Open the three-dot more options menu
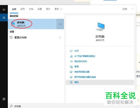Viewport: 140px width, 108px height. tap(132, 9)
